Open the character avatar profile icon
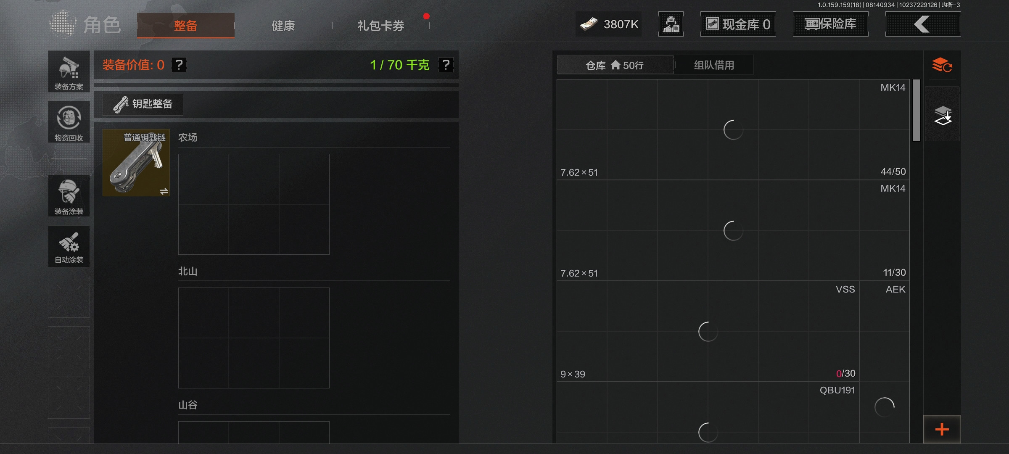This screenshot has height=454, width=1009. coord(671,24)
